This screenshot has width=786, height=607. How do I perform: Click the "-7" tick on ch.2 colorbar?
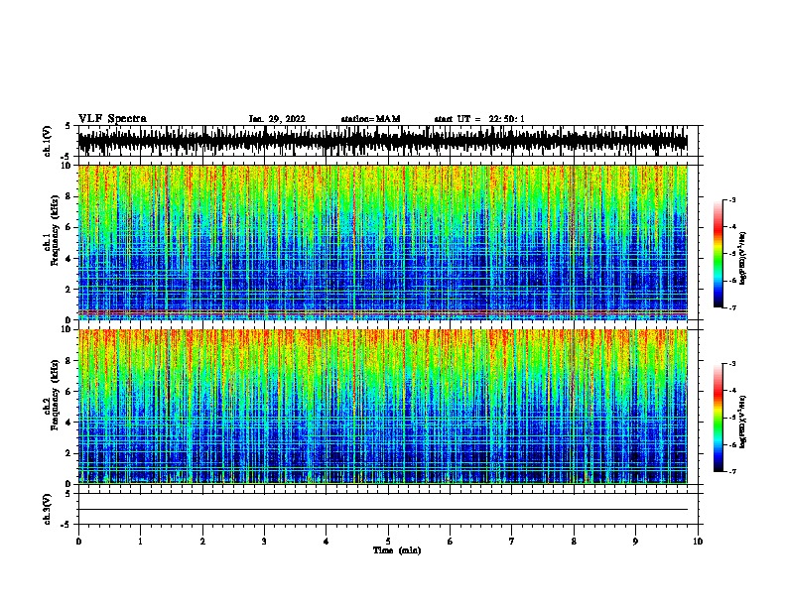(x=731, y=471)
